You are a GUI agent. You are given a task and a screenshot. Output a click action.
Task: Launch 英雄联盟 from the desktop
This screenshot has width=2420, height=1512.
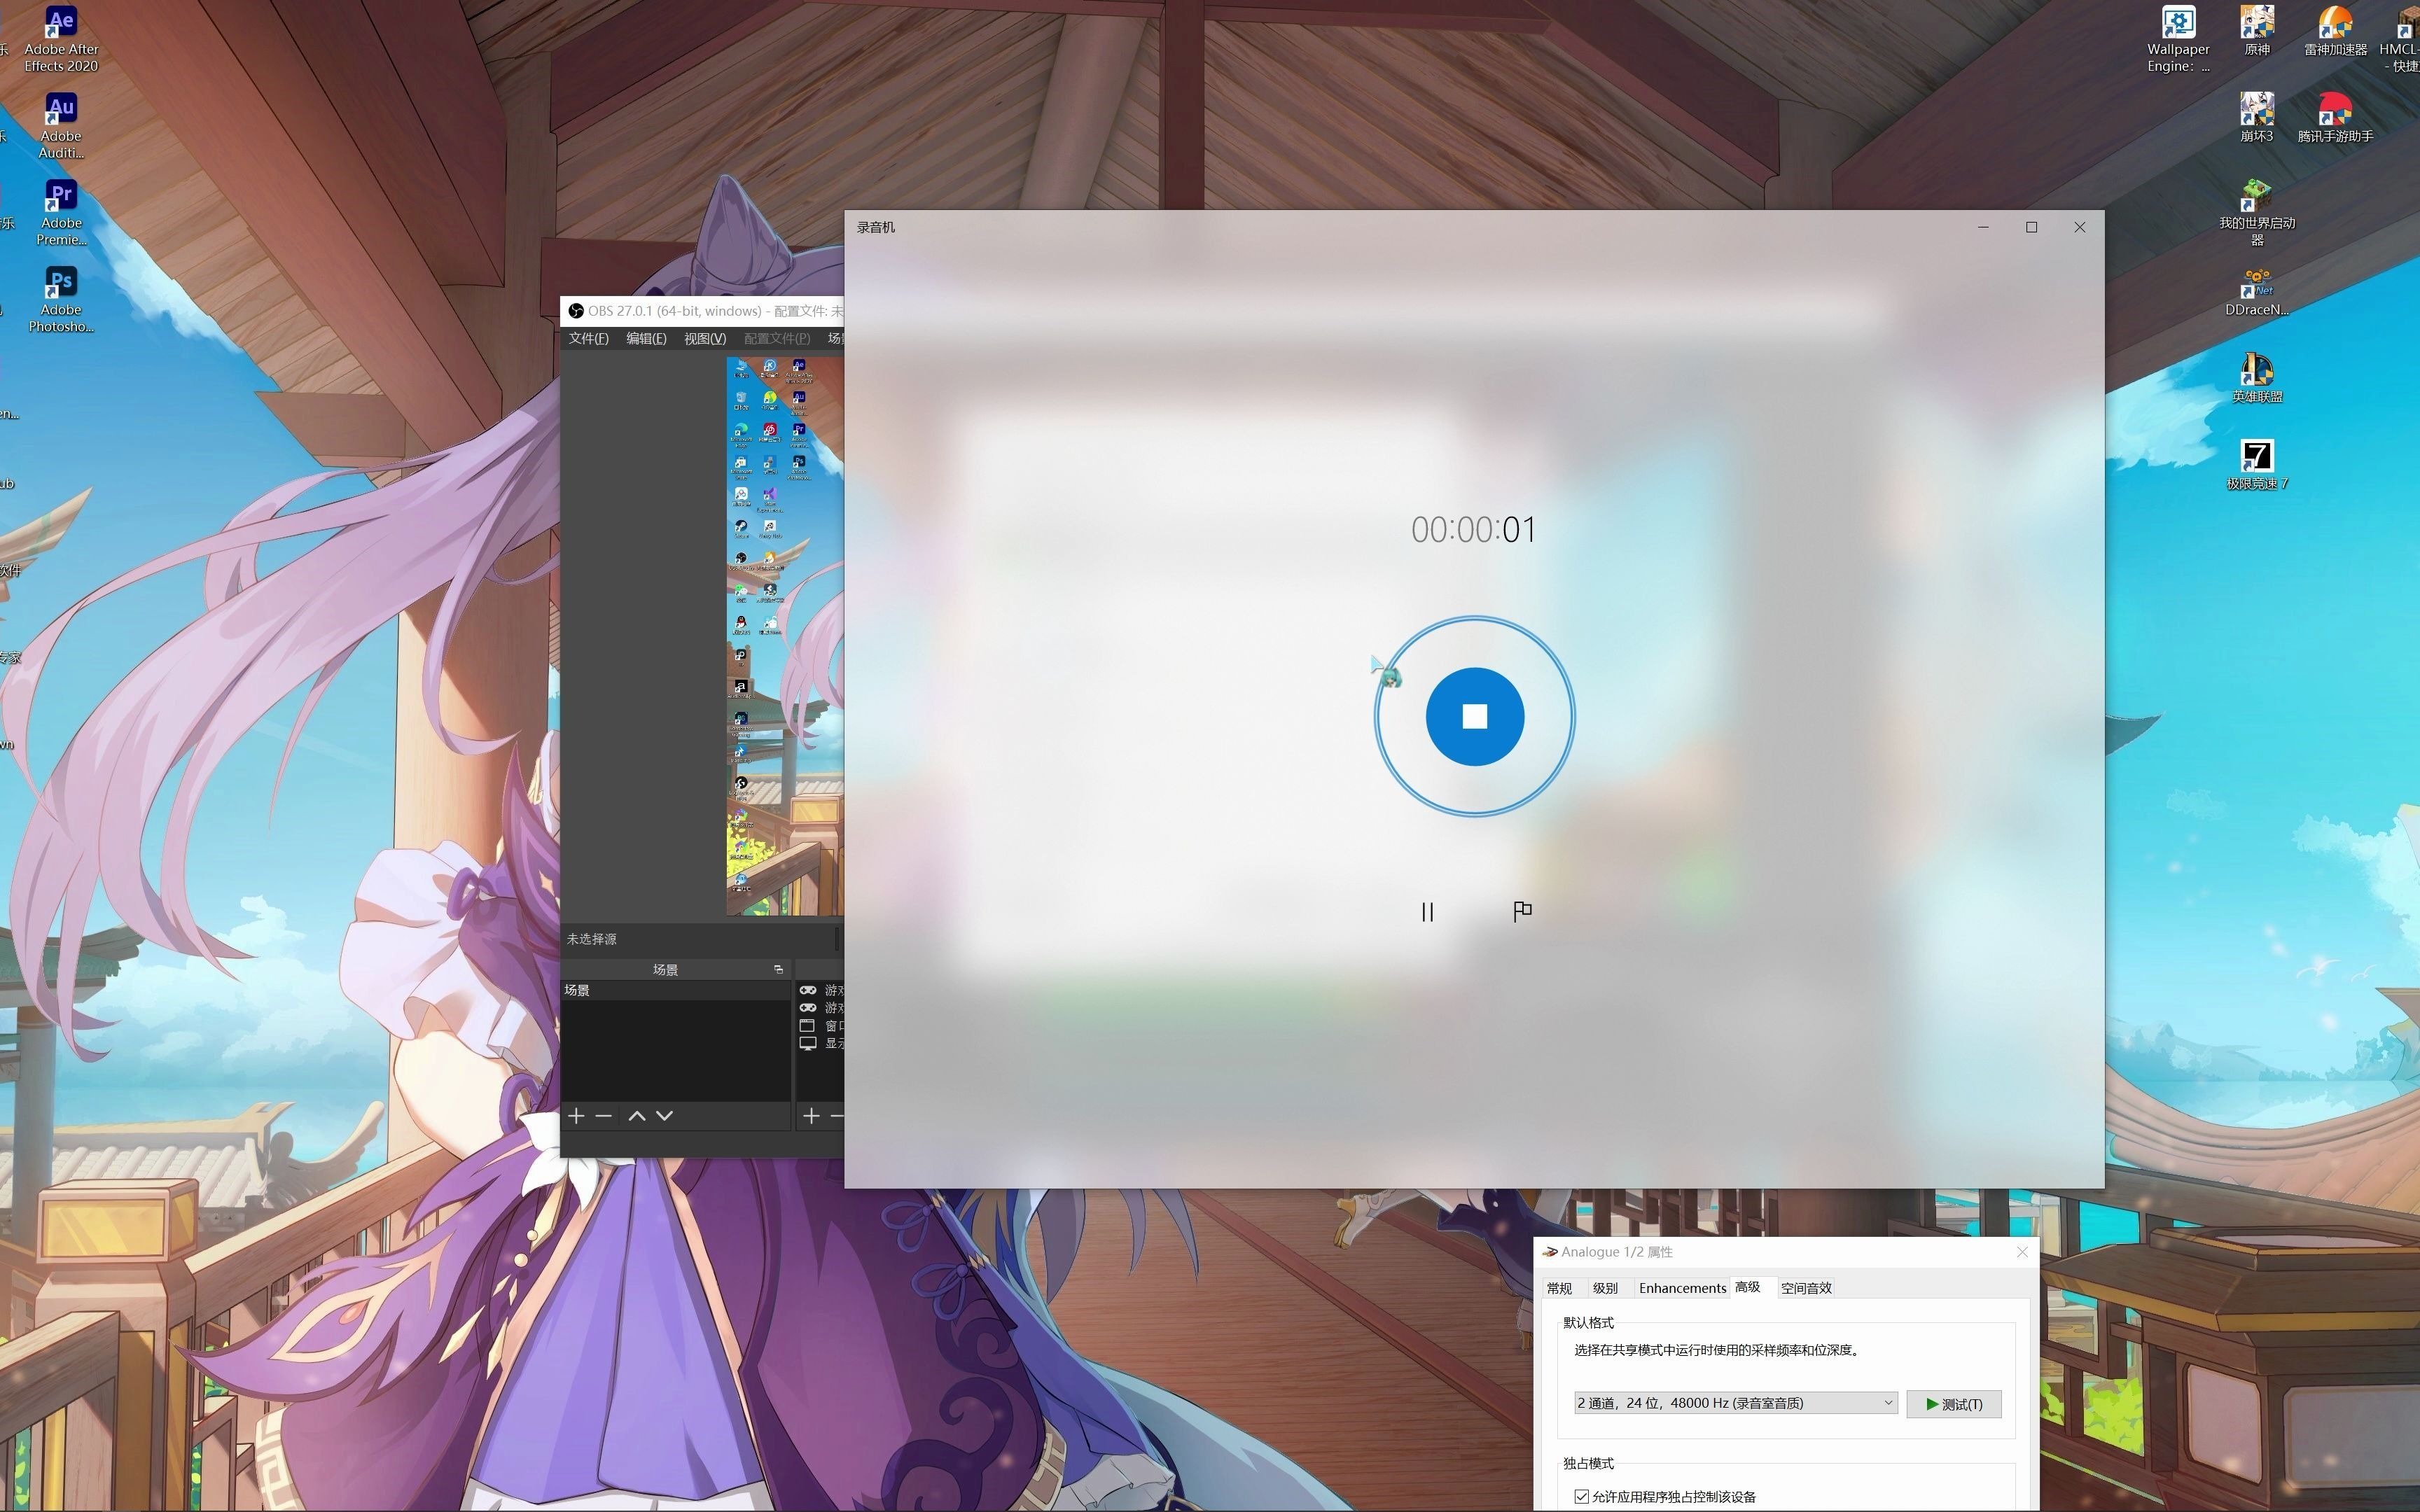[2257, 379]
